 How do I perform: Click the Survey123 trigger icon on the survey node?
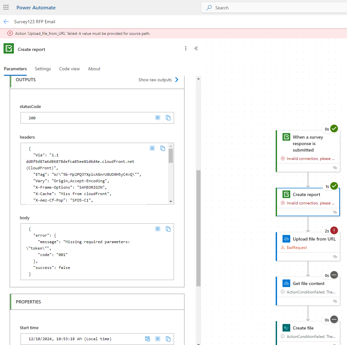[286, 137]
